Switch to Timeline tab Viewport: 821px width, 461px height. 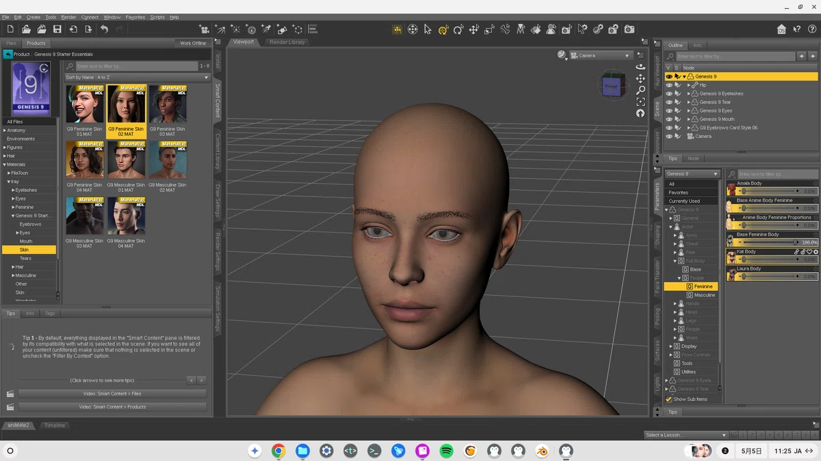tap(55, 425)
